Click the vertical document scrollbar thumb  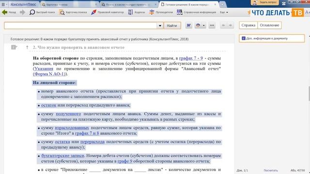point(309,93)
